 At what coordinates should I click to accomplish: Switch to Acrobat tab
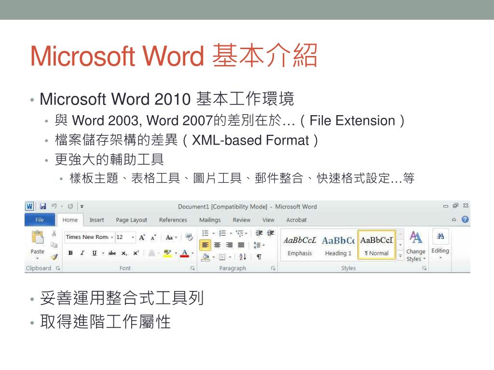tap(296, 220)
